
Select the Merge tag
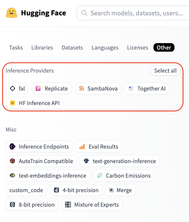(120, 190)
